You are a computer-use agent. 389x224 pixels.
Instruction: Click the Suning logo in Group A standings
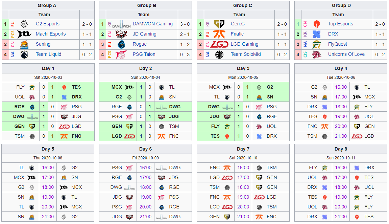(24, 44)
